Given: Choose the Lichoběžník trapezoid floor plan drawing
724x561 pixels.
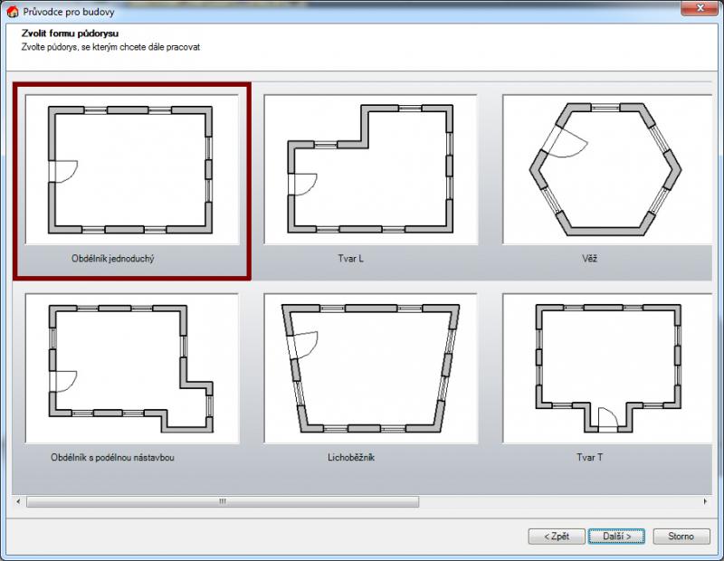Looking at the screenshot, I should click(x=370, y=368).
